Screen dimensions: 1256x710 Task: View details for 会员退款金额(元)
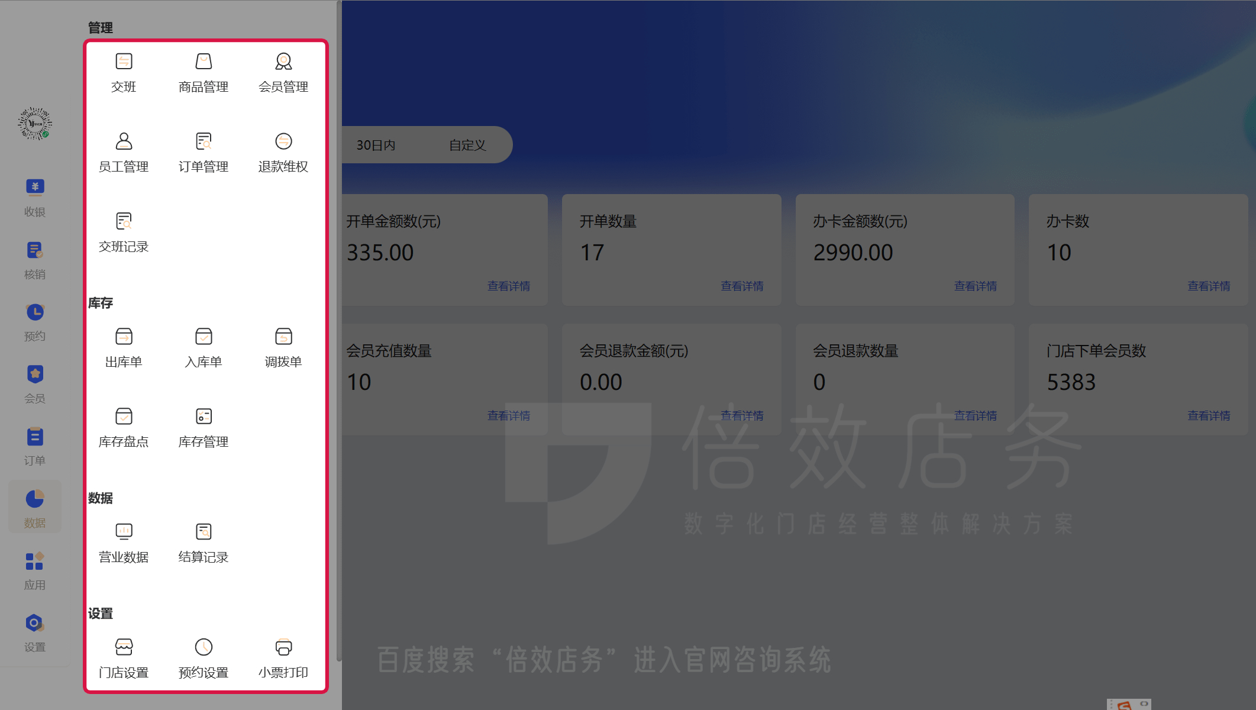point(742,416)
